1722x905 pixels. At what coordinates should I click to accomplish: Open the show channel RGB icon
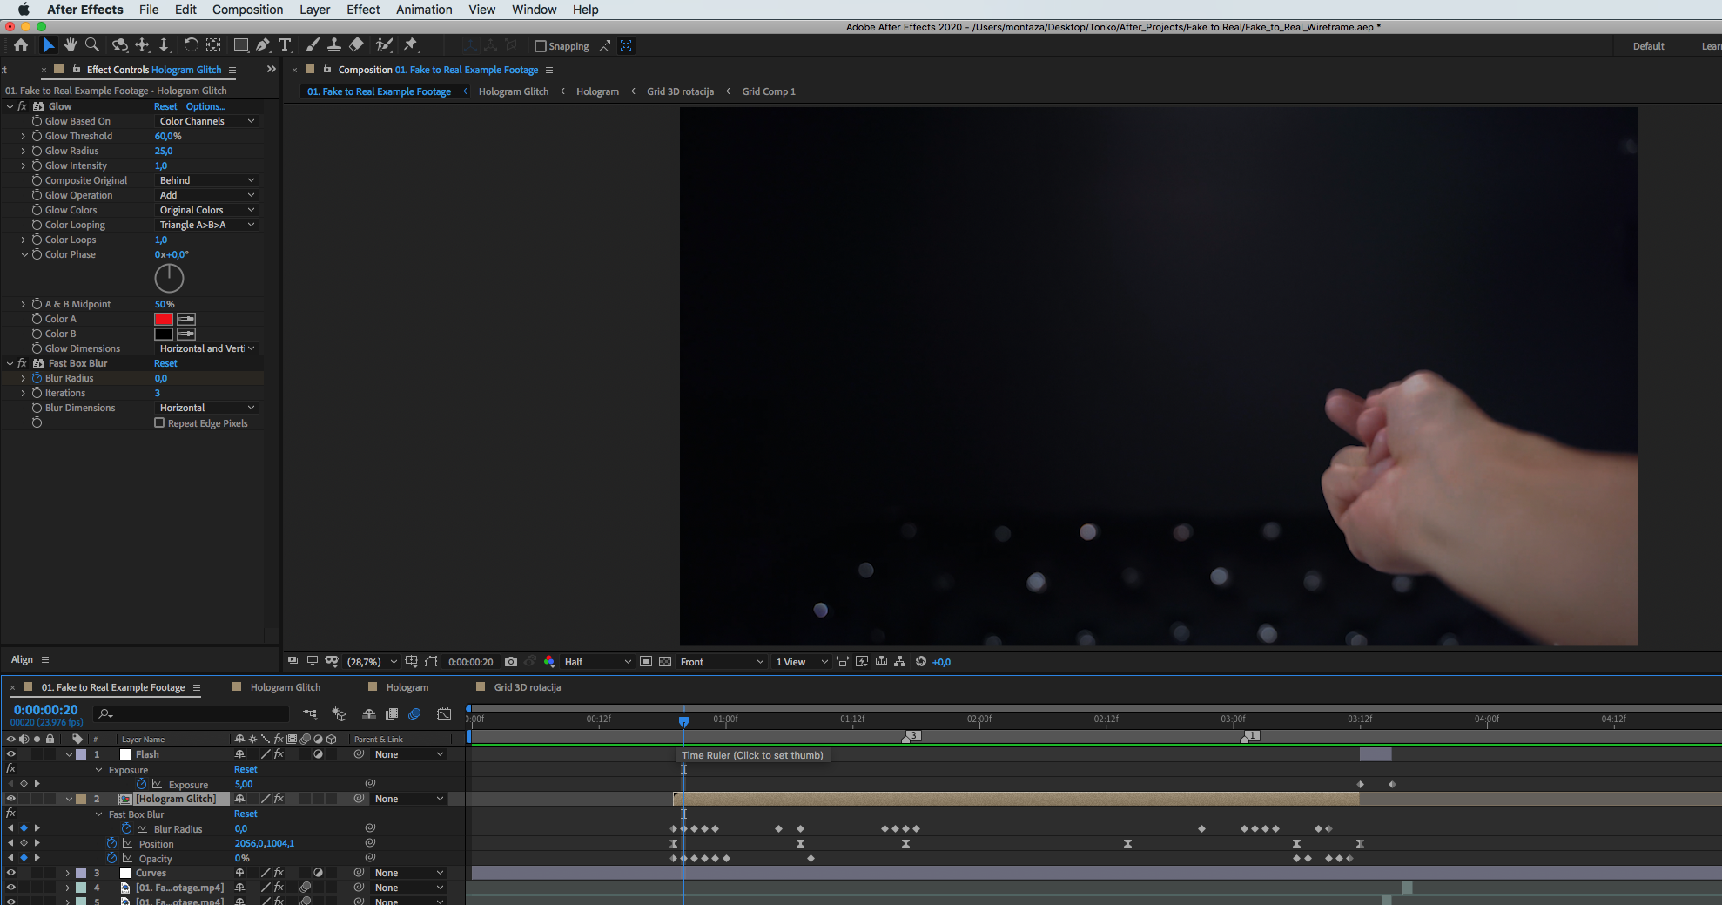549,662
